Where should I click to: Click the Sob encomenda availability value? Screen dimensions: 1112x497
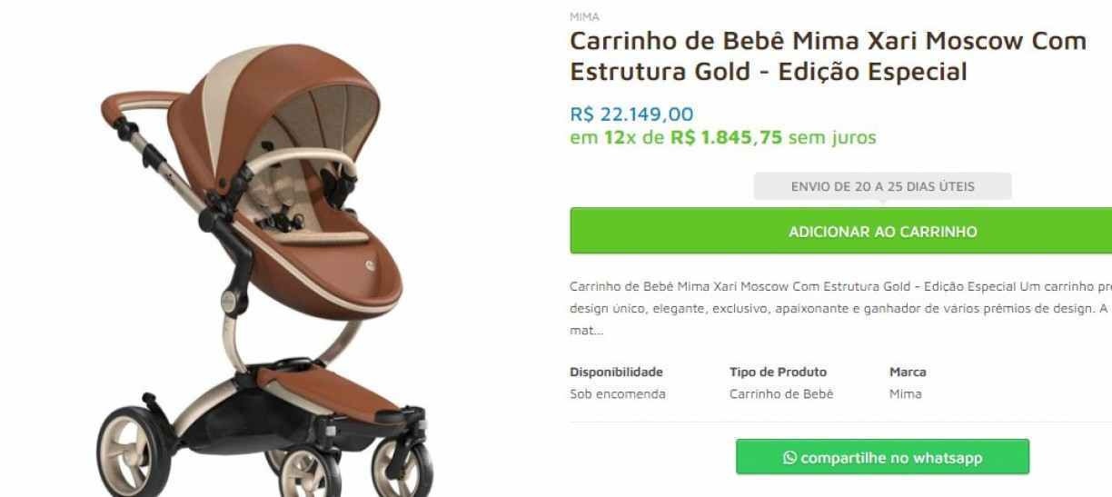click(x=618, y=393)
